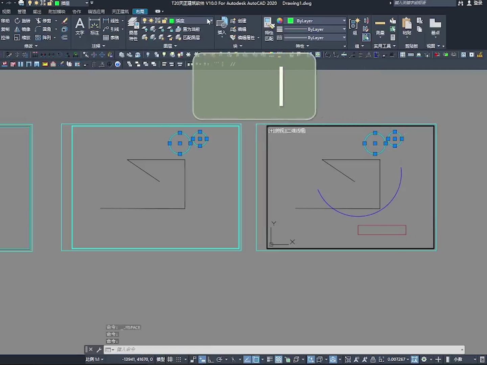Click the 置为当前 layer button
Viewport: 487px width, 365px height.
pos(188,29)
